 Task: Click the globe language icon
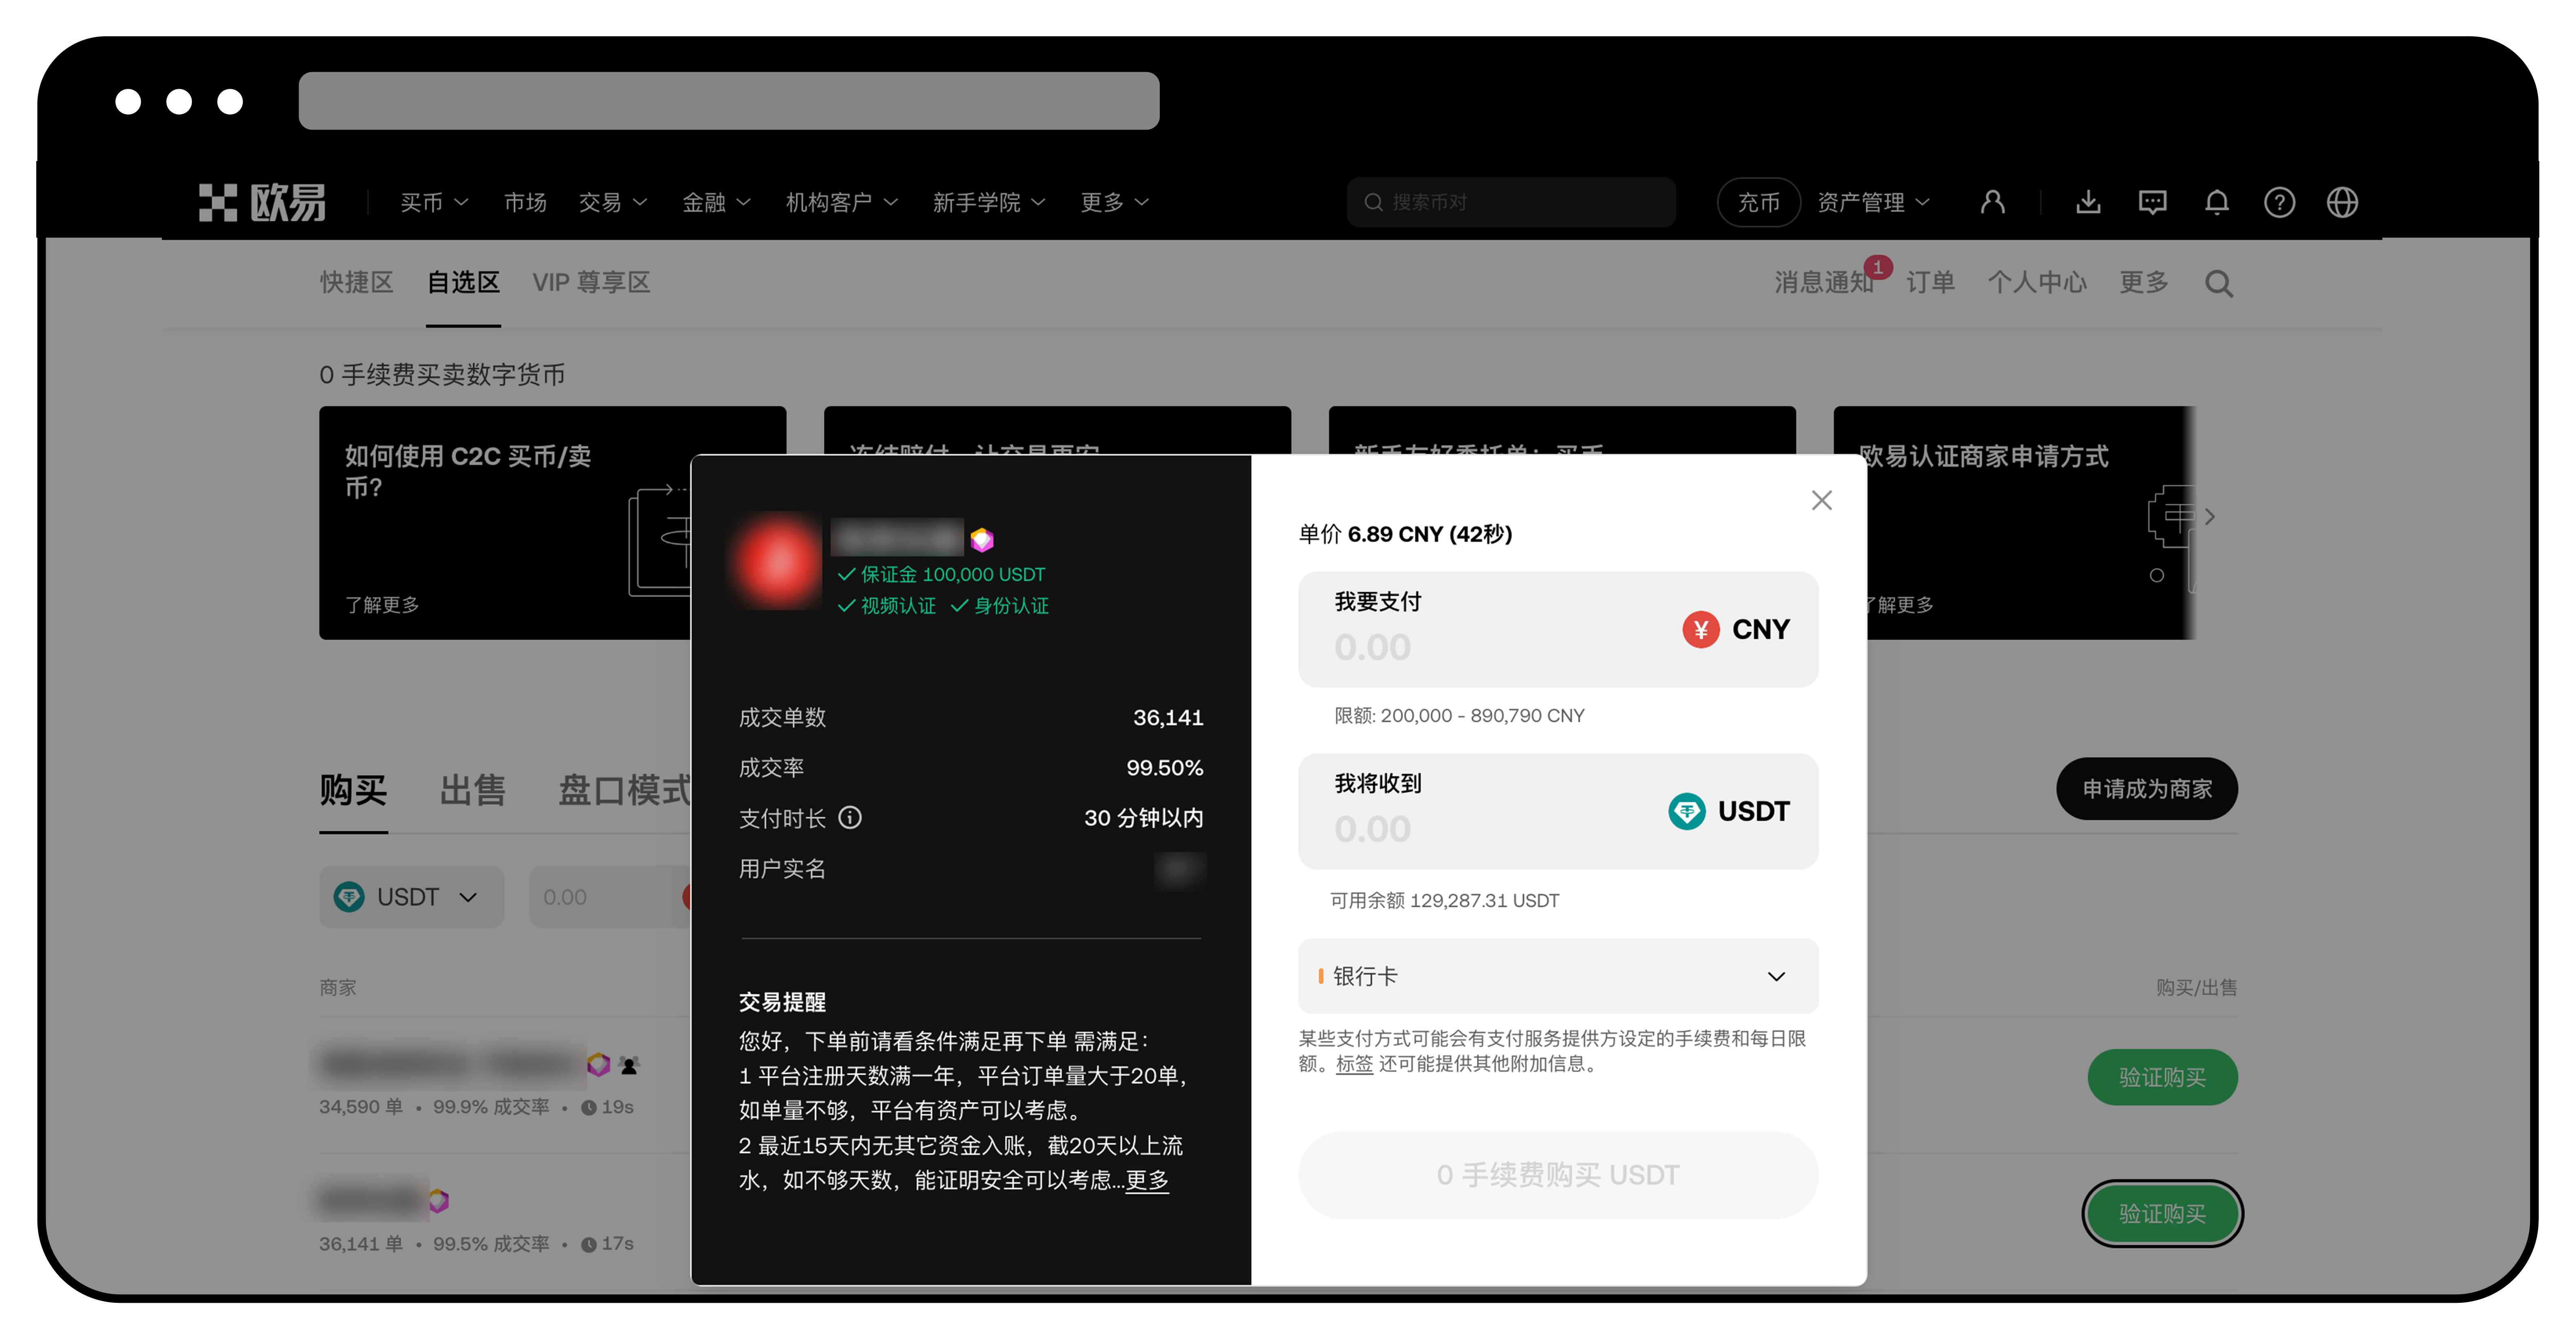tap(2342, 202)
